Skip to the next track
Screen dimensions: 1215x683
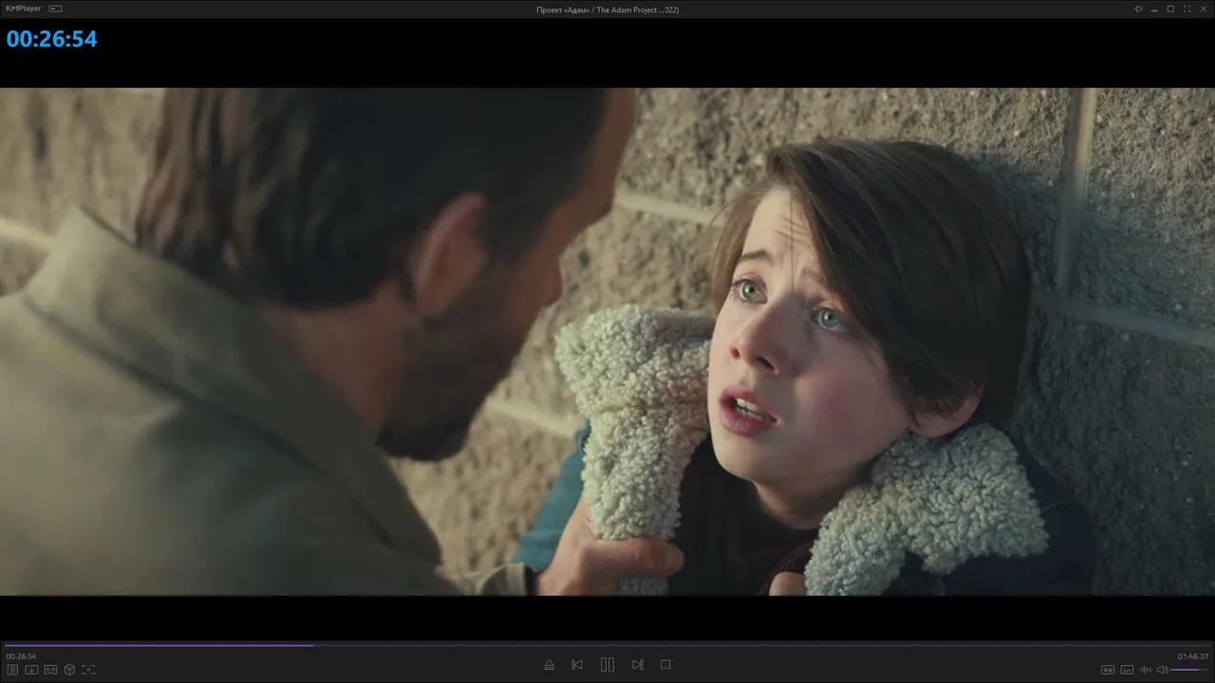pos(638,665)
